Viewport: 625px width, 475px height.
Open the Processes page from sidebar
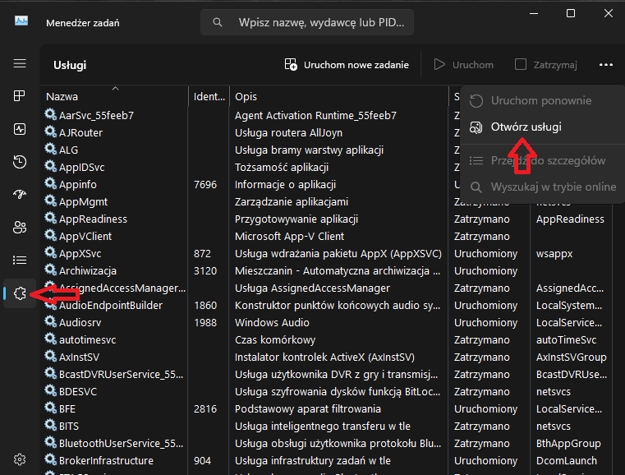click(20, 96)
